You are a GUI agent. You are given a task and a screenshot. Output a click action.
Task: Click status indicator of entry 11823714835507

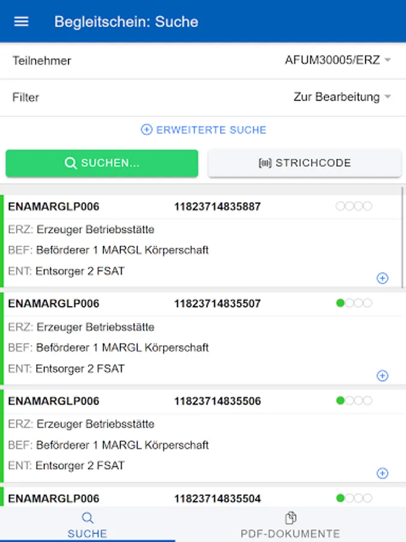click(x=354, y=303)
